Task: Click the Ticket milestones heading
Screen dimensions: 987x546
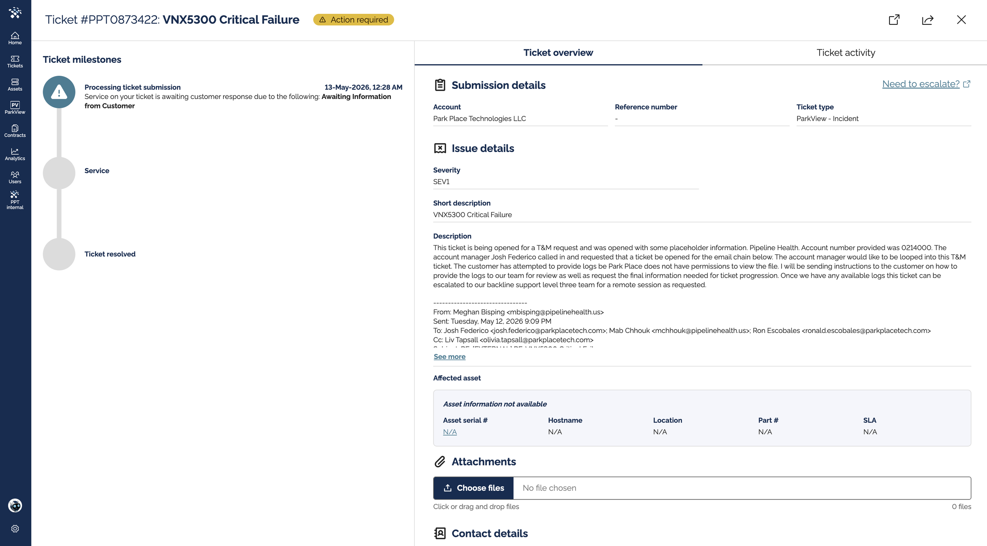Action: (x=82, y=60)
